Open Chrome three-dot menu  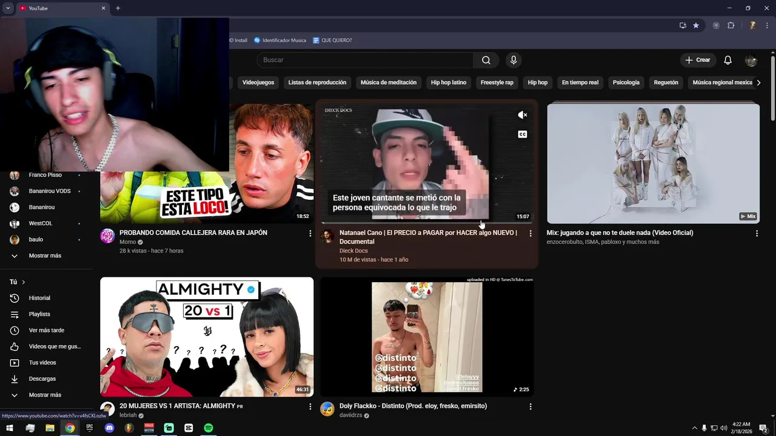(767, 25)
